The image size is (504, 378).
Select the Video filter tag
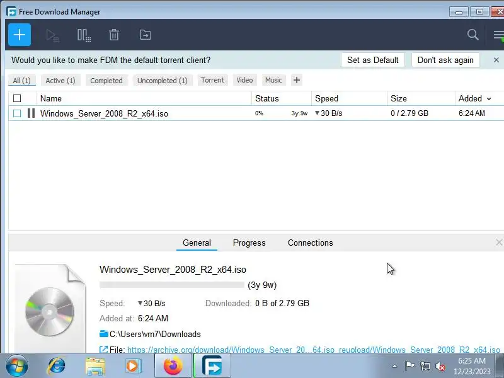coord(244,80)
